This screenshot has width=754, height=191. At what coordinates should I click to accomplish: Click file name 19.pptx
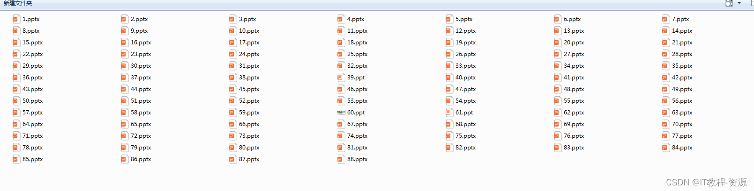[466, 42]
